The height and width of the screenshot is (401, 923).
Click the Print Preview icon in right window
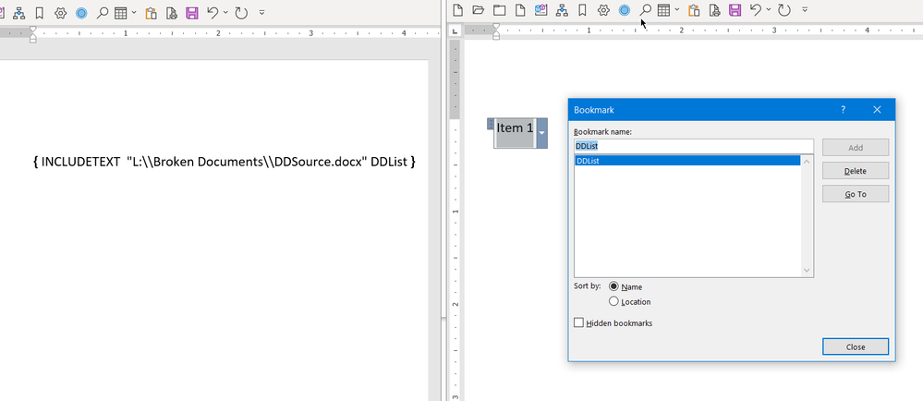tap(714, 10)
